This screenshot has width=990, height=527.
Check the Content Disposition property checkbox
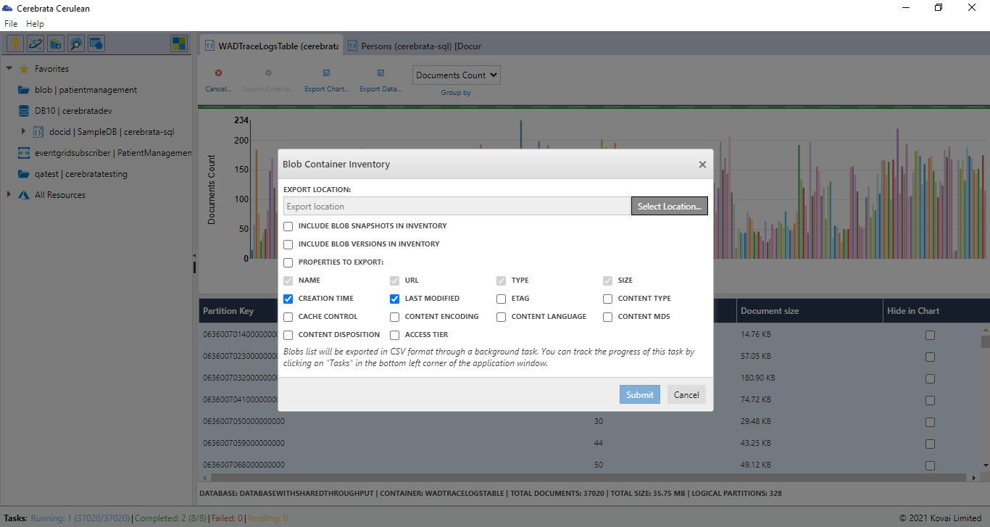point(288,335)
